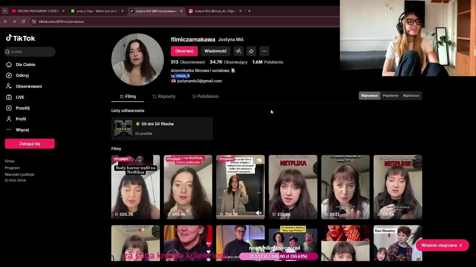This screenshot has height=267, width=476.
Task: Open the Body horror trafił na Netfliksa video
Action: (x=135, y=187)
